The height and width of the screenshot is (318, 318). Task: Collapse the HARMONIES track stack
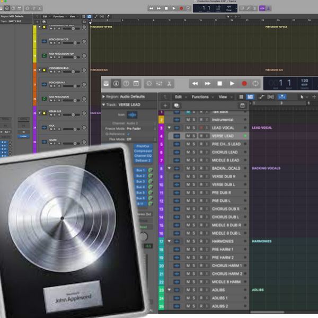pos(170,241)
